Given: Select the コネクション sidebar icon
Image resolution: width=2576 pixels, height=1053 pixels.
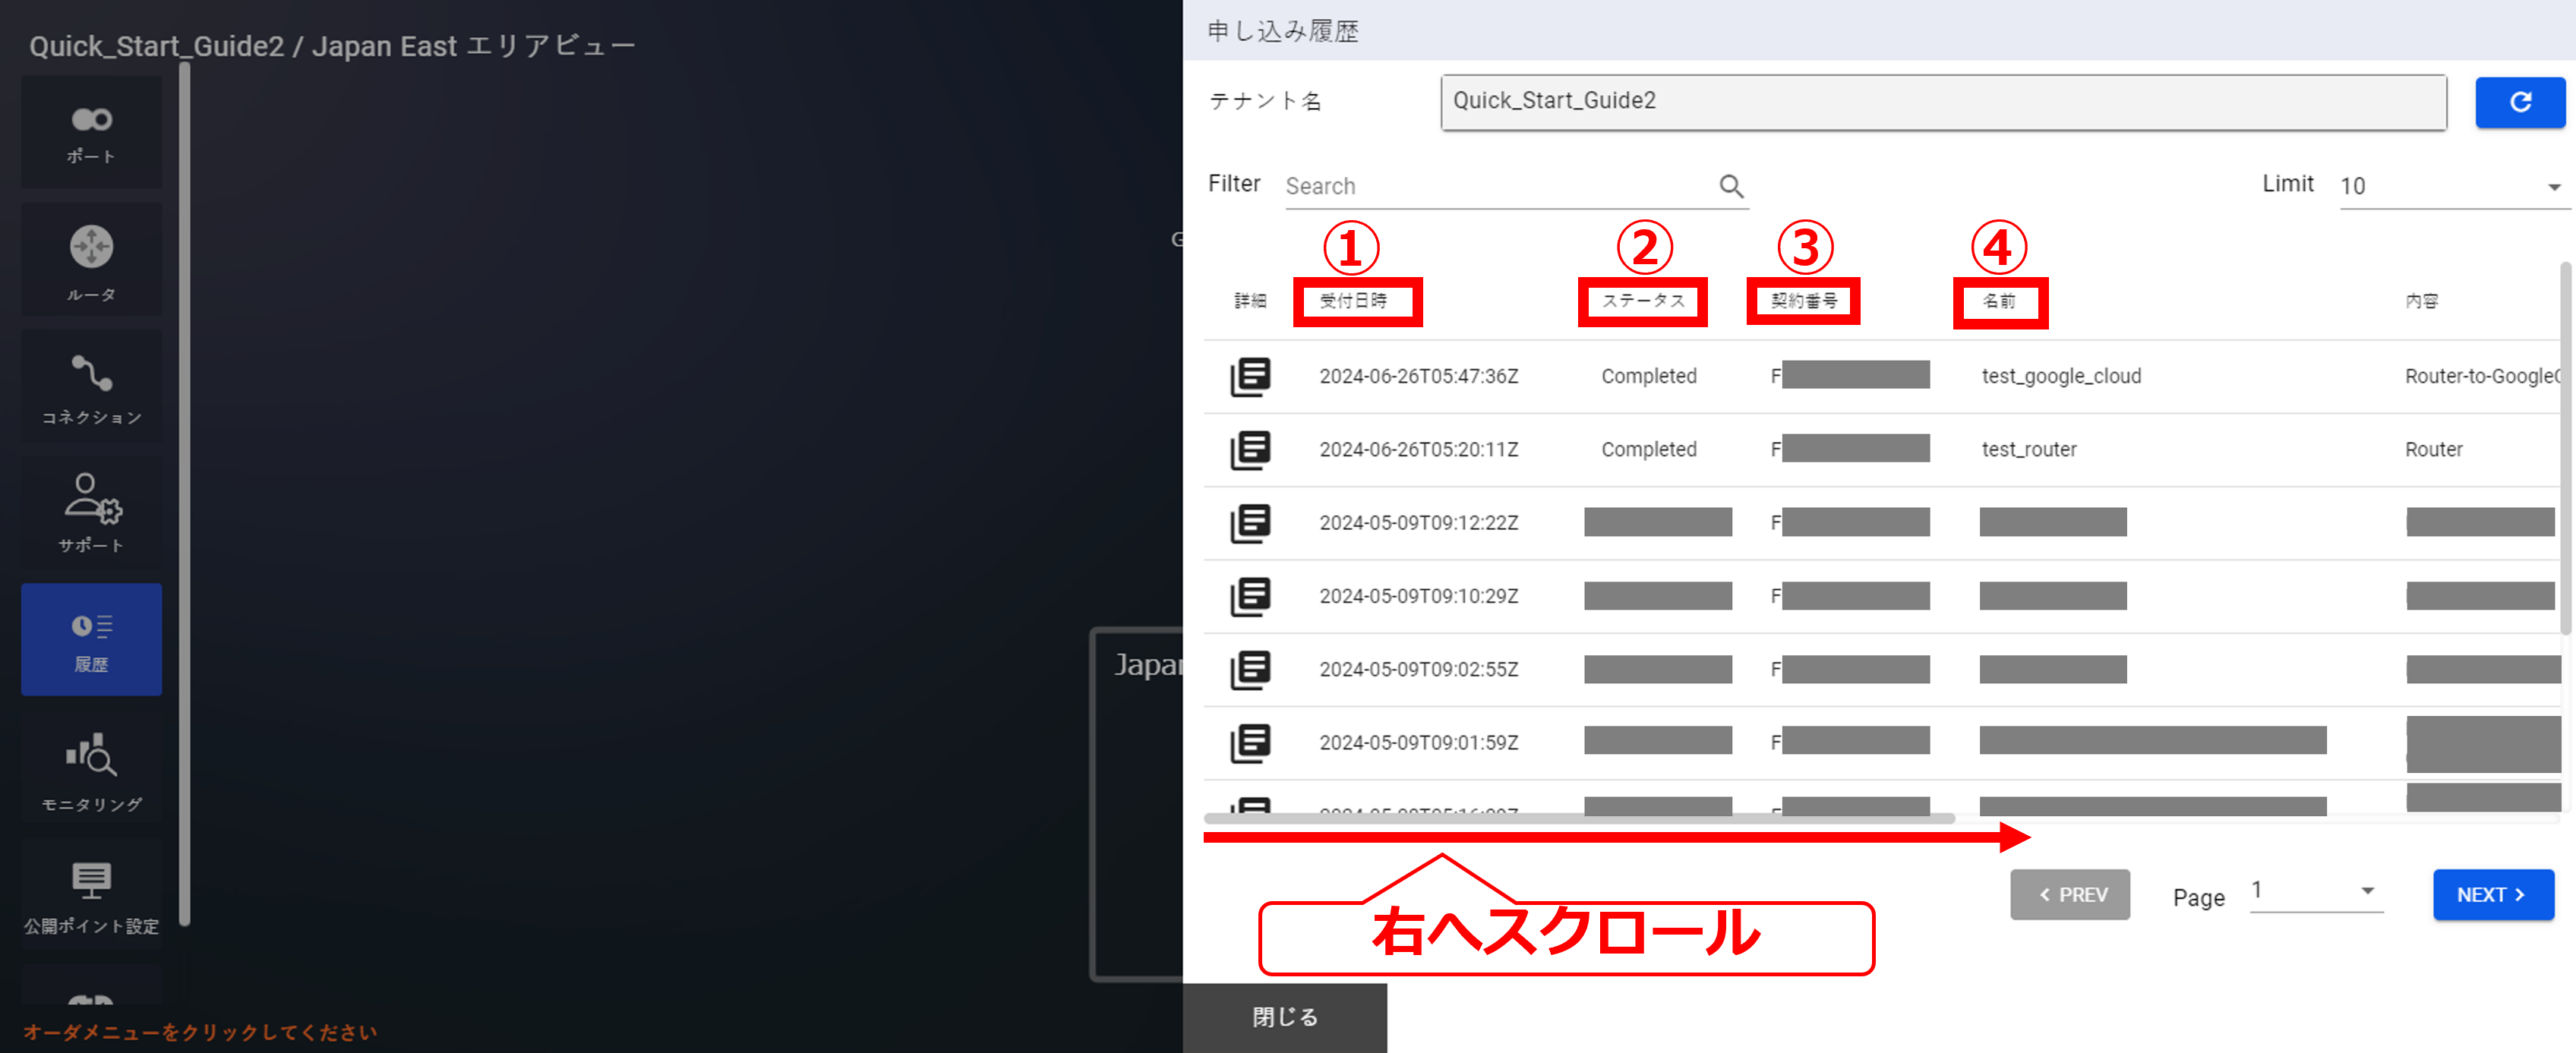Looking at the screenshot, I should point(91,387).
